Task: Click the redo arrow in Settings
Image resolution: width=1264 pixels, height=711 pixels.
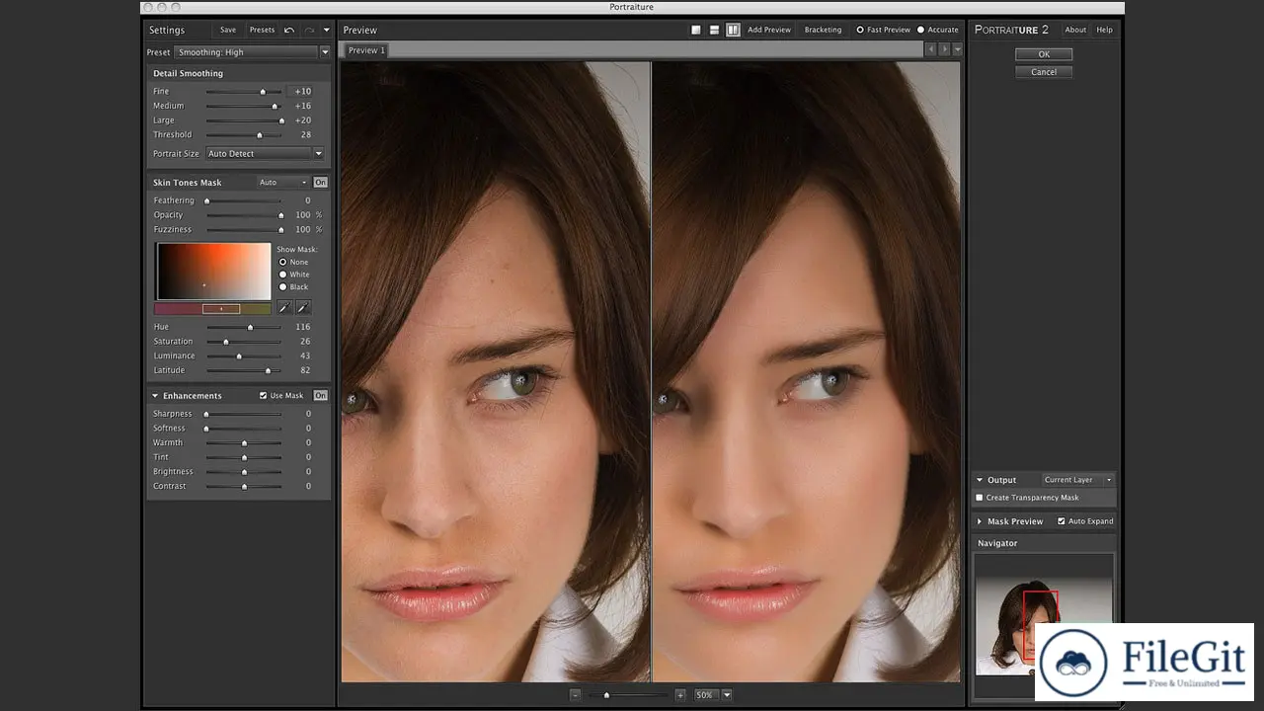Action: point(309,30)
